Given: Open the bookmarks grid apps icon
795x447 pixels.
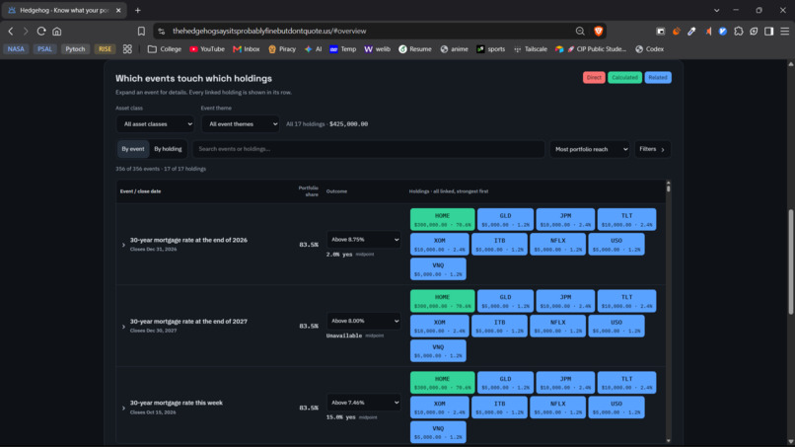Looking at the screenshot, I should (x=127, y=49).
